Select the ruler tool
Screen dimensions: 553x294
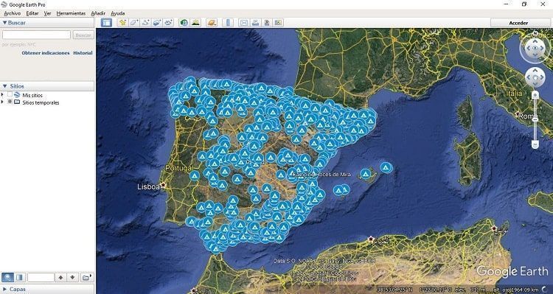point(228,23)
